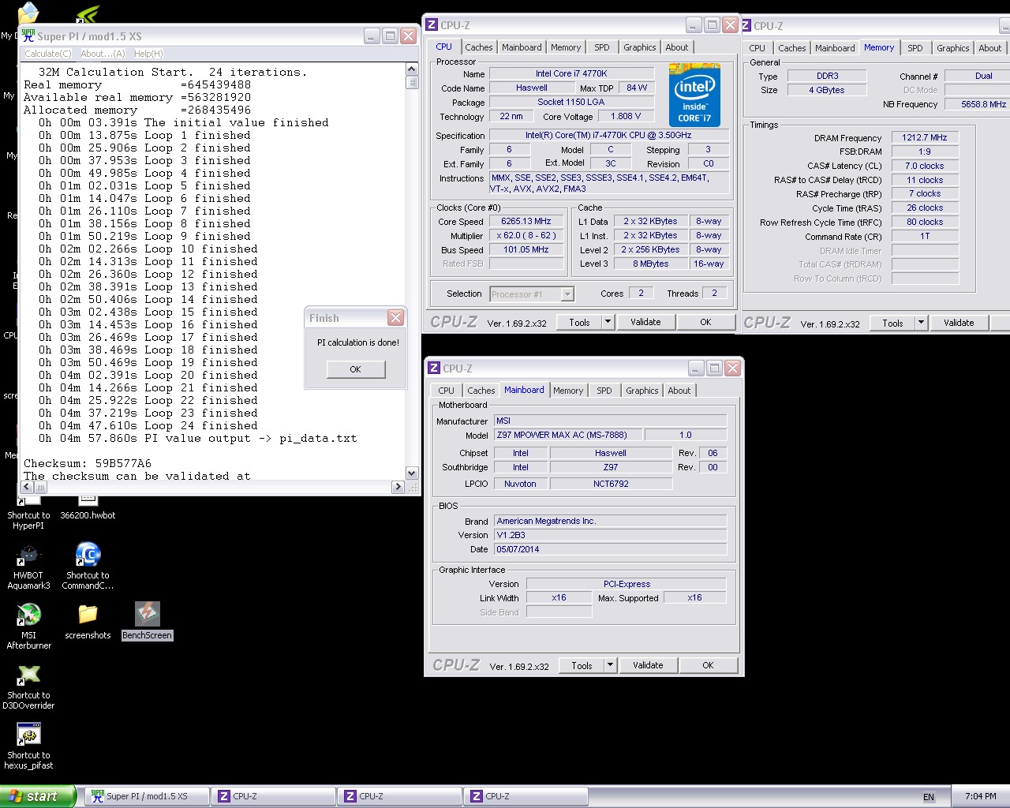Open About tab in CPU window
Image resolution: width=1010 pixels, height=808 pixels.
(677, 47)
